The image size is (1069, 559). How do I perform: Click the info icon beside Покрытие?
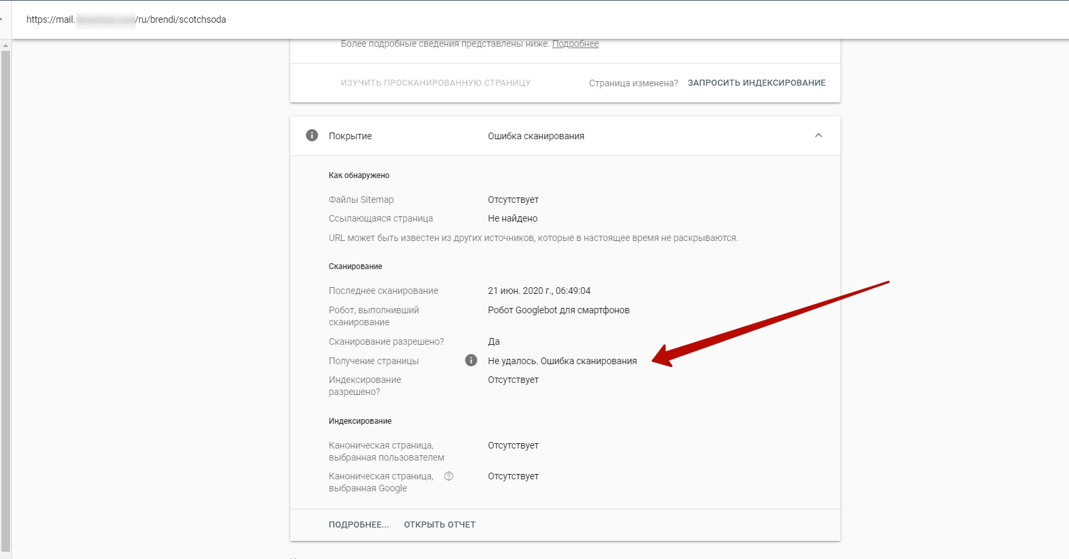click(312, 136)
